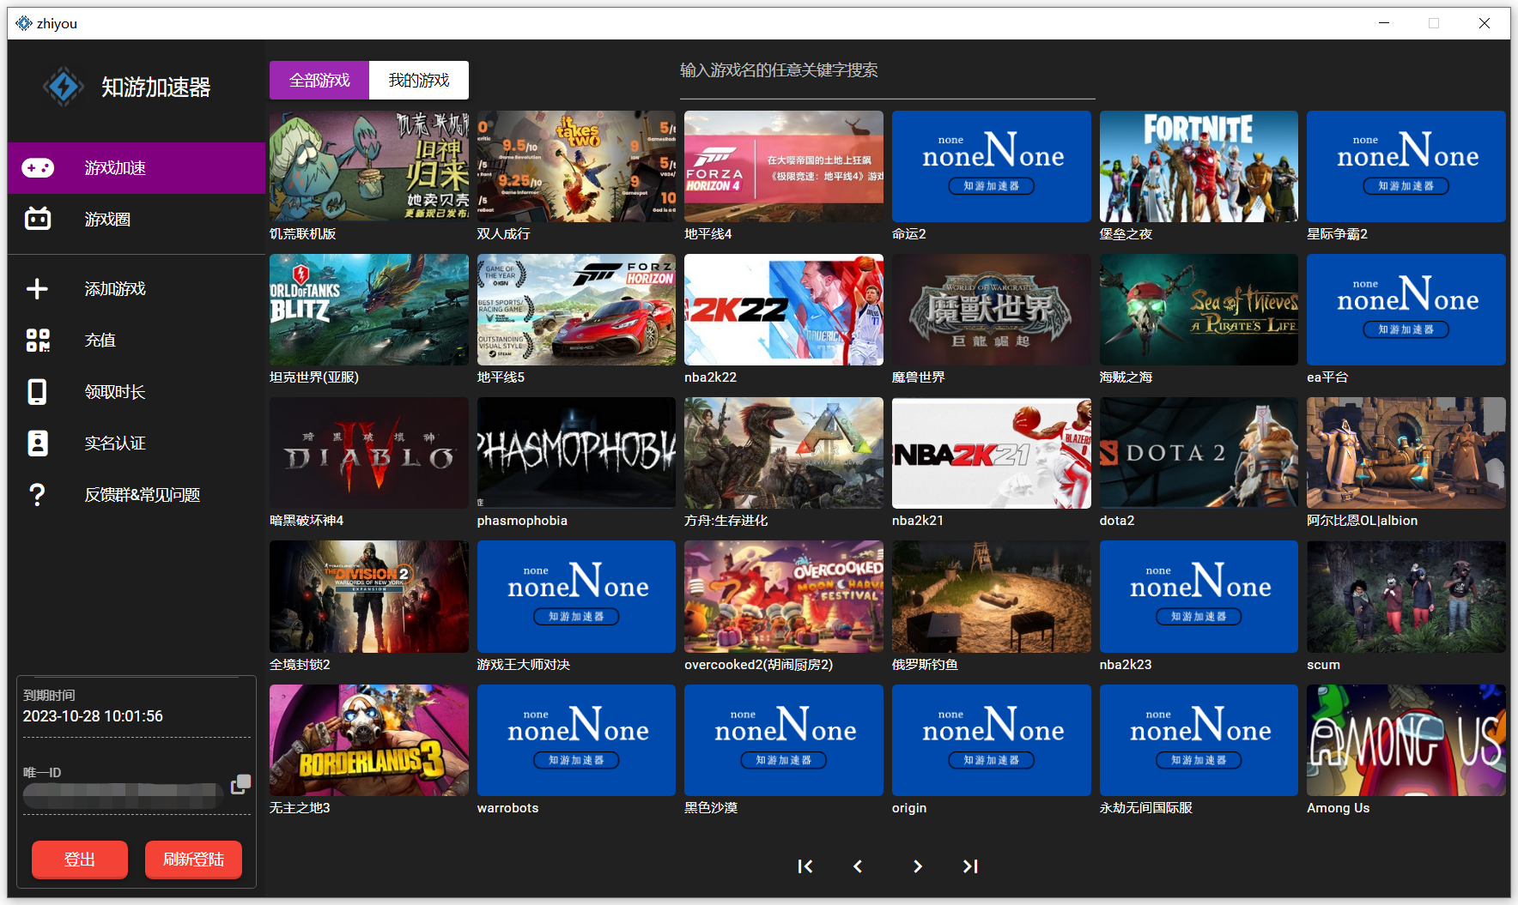Image resolution: width=1518 pixels, height=905 pixels.
Task: Select 阿尔比恩OL|albion game thumbnail
Action: 1406,453
